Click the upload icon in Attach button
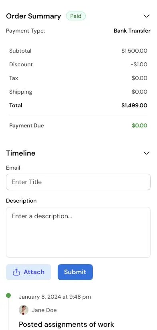 16,272
